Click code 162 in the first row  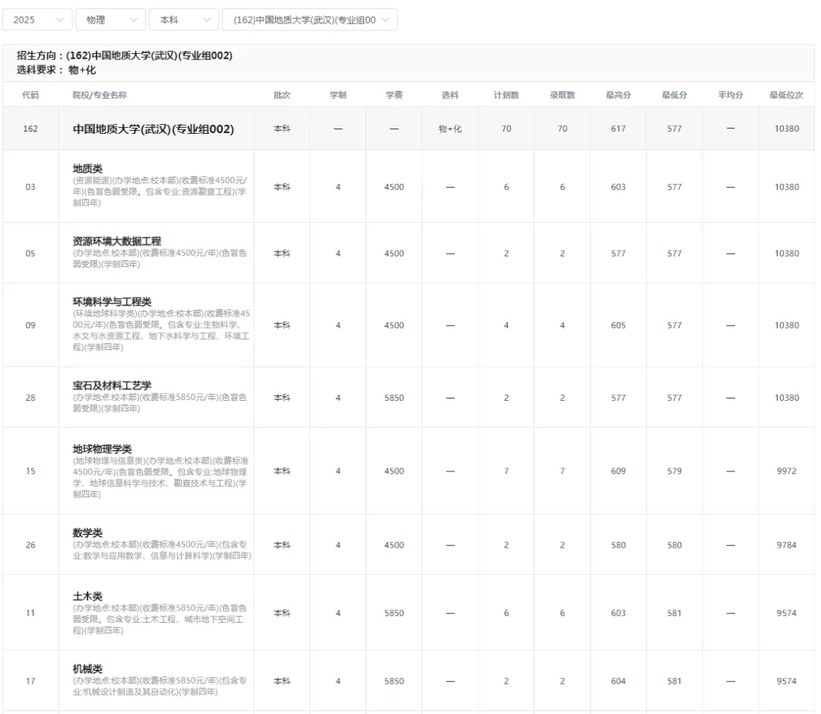pyautogui.click(x=30, y=129)
